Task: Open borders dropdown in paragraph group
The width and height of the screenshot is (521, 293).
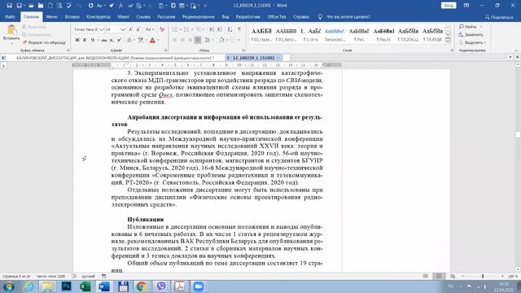Action: coord(239,40)
